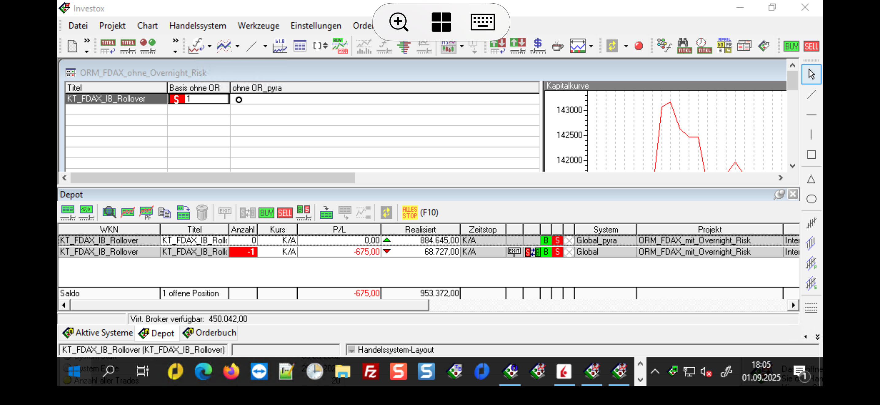Click the trash can icon in Depot toolbar

(202, 212)
